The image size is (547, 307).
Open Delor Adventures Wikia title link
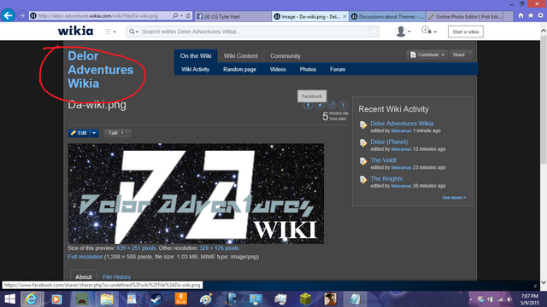click(101, 70)
